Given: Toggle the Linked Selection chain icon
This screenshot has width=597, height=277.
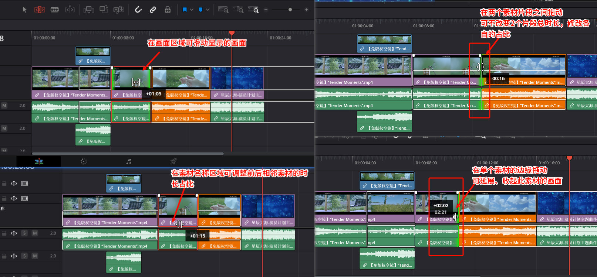Looking at the screenshot, I should (x=153, y=10).
